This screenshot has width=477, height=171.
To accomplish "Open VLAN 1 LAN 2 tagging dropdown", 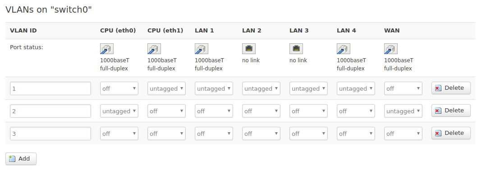I will [261, 88].
